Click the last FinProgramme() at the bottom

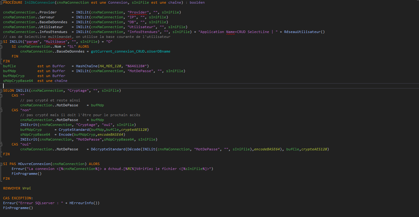coord(18,208)
